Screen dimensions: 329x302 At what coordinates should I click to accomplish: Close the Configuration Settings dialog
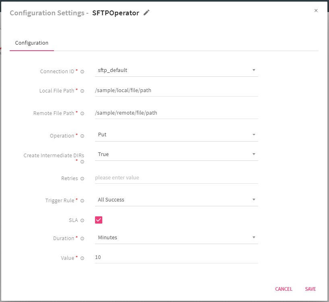click(x=316, y=11)
